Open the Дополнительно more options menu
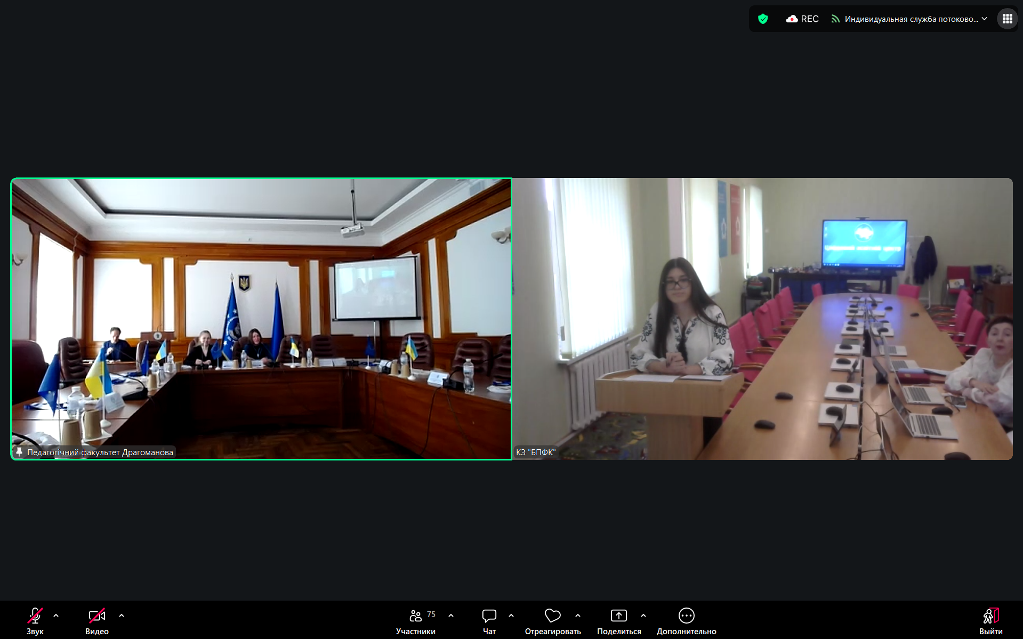This screenshot has height=639, width=1023. pos(686,620)
